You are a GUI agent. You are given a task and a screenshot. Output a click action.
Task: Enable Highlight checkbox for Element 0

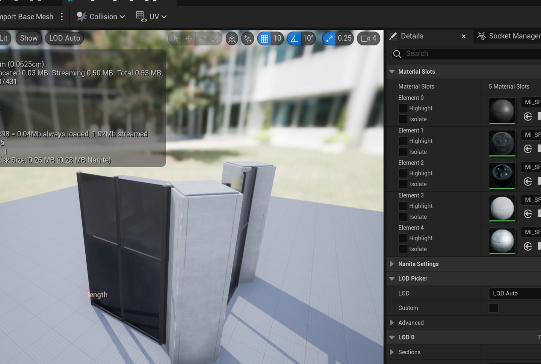pyautogui.click(x=403, y=108)
